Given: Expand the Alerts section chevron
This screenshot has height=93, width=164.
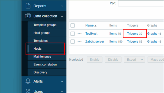Looking at the screenshot, I should click(x=62, y=82).
